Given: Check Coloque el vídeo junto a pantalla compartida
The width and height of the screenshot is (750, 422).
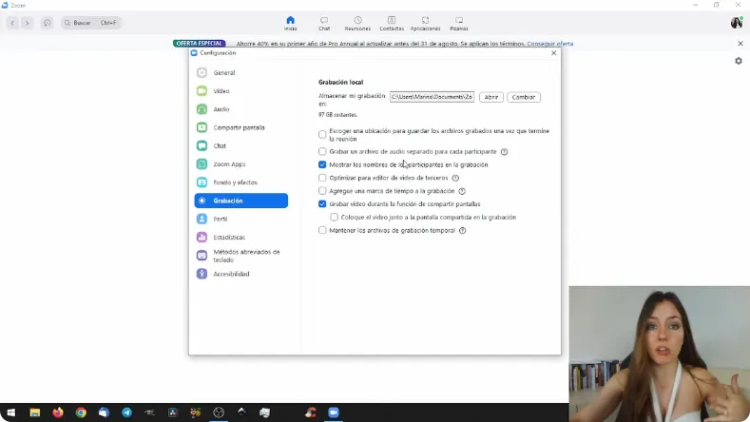Looking at the screenshot, I should 334,218.
